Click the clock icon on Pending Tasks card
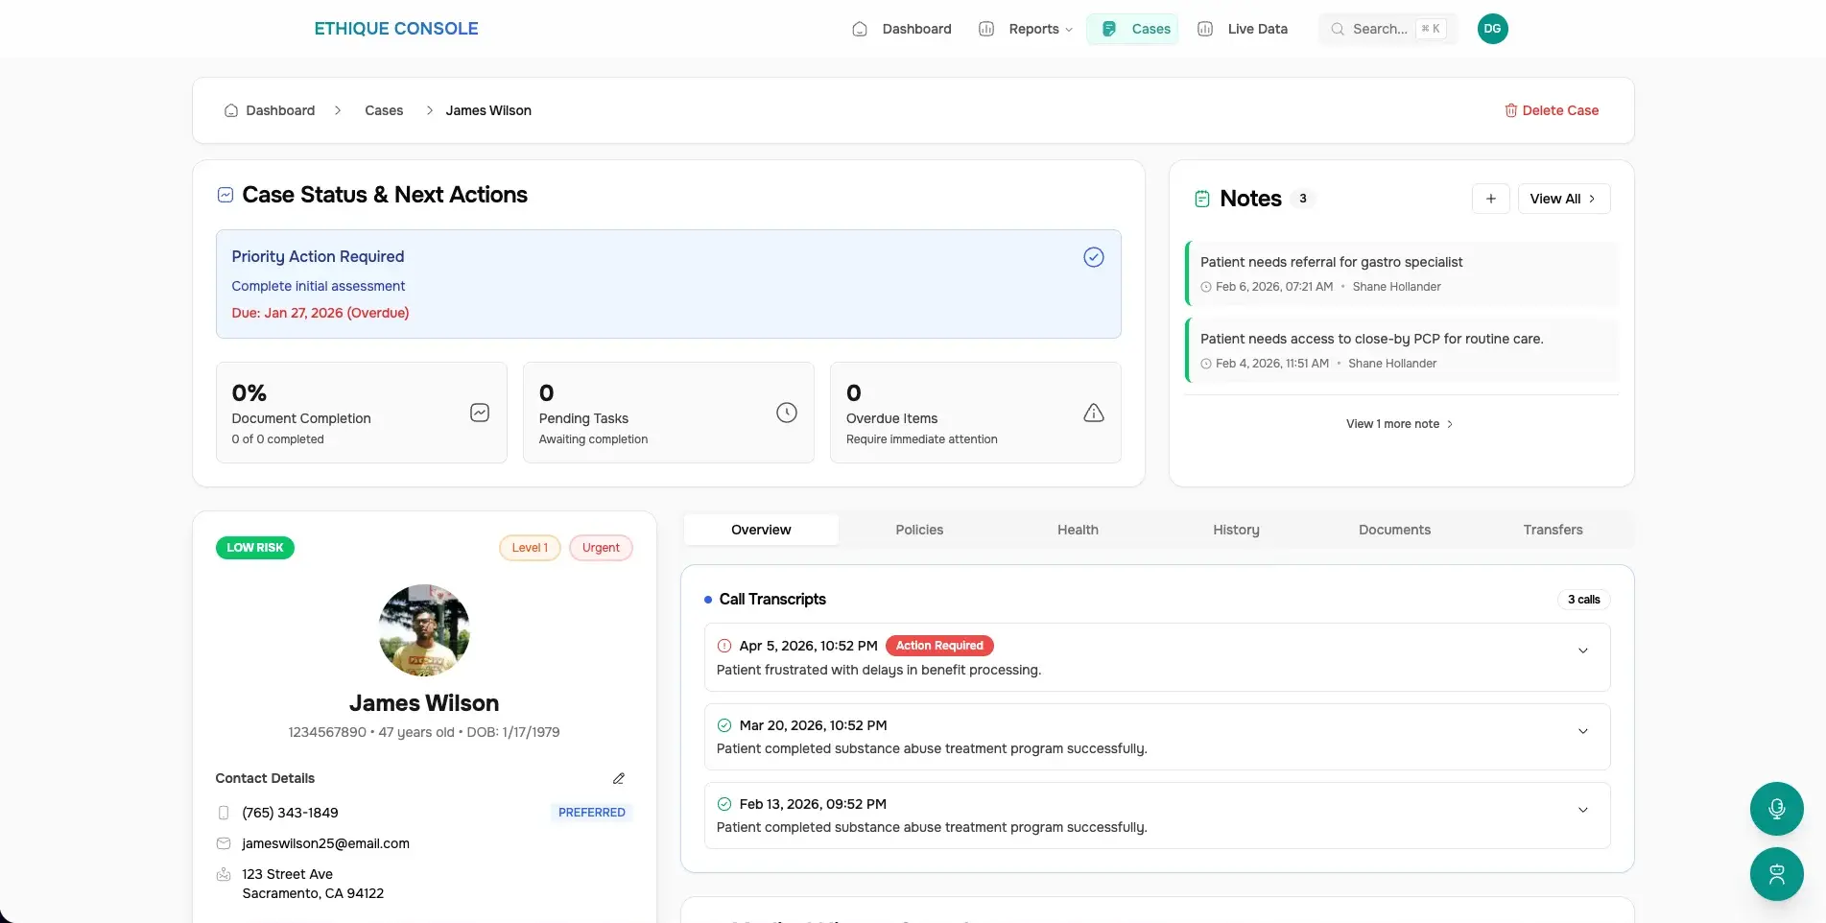This screenshot has height=923, width=1826. (786, 413)
